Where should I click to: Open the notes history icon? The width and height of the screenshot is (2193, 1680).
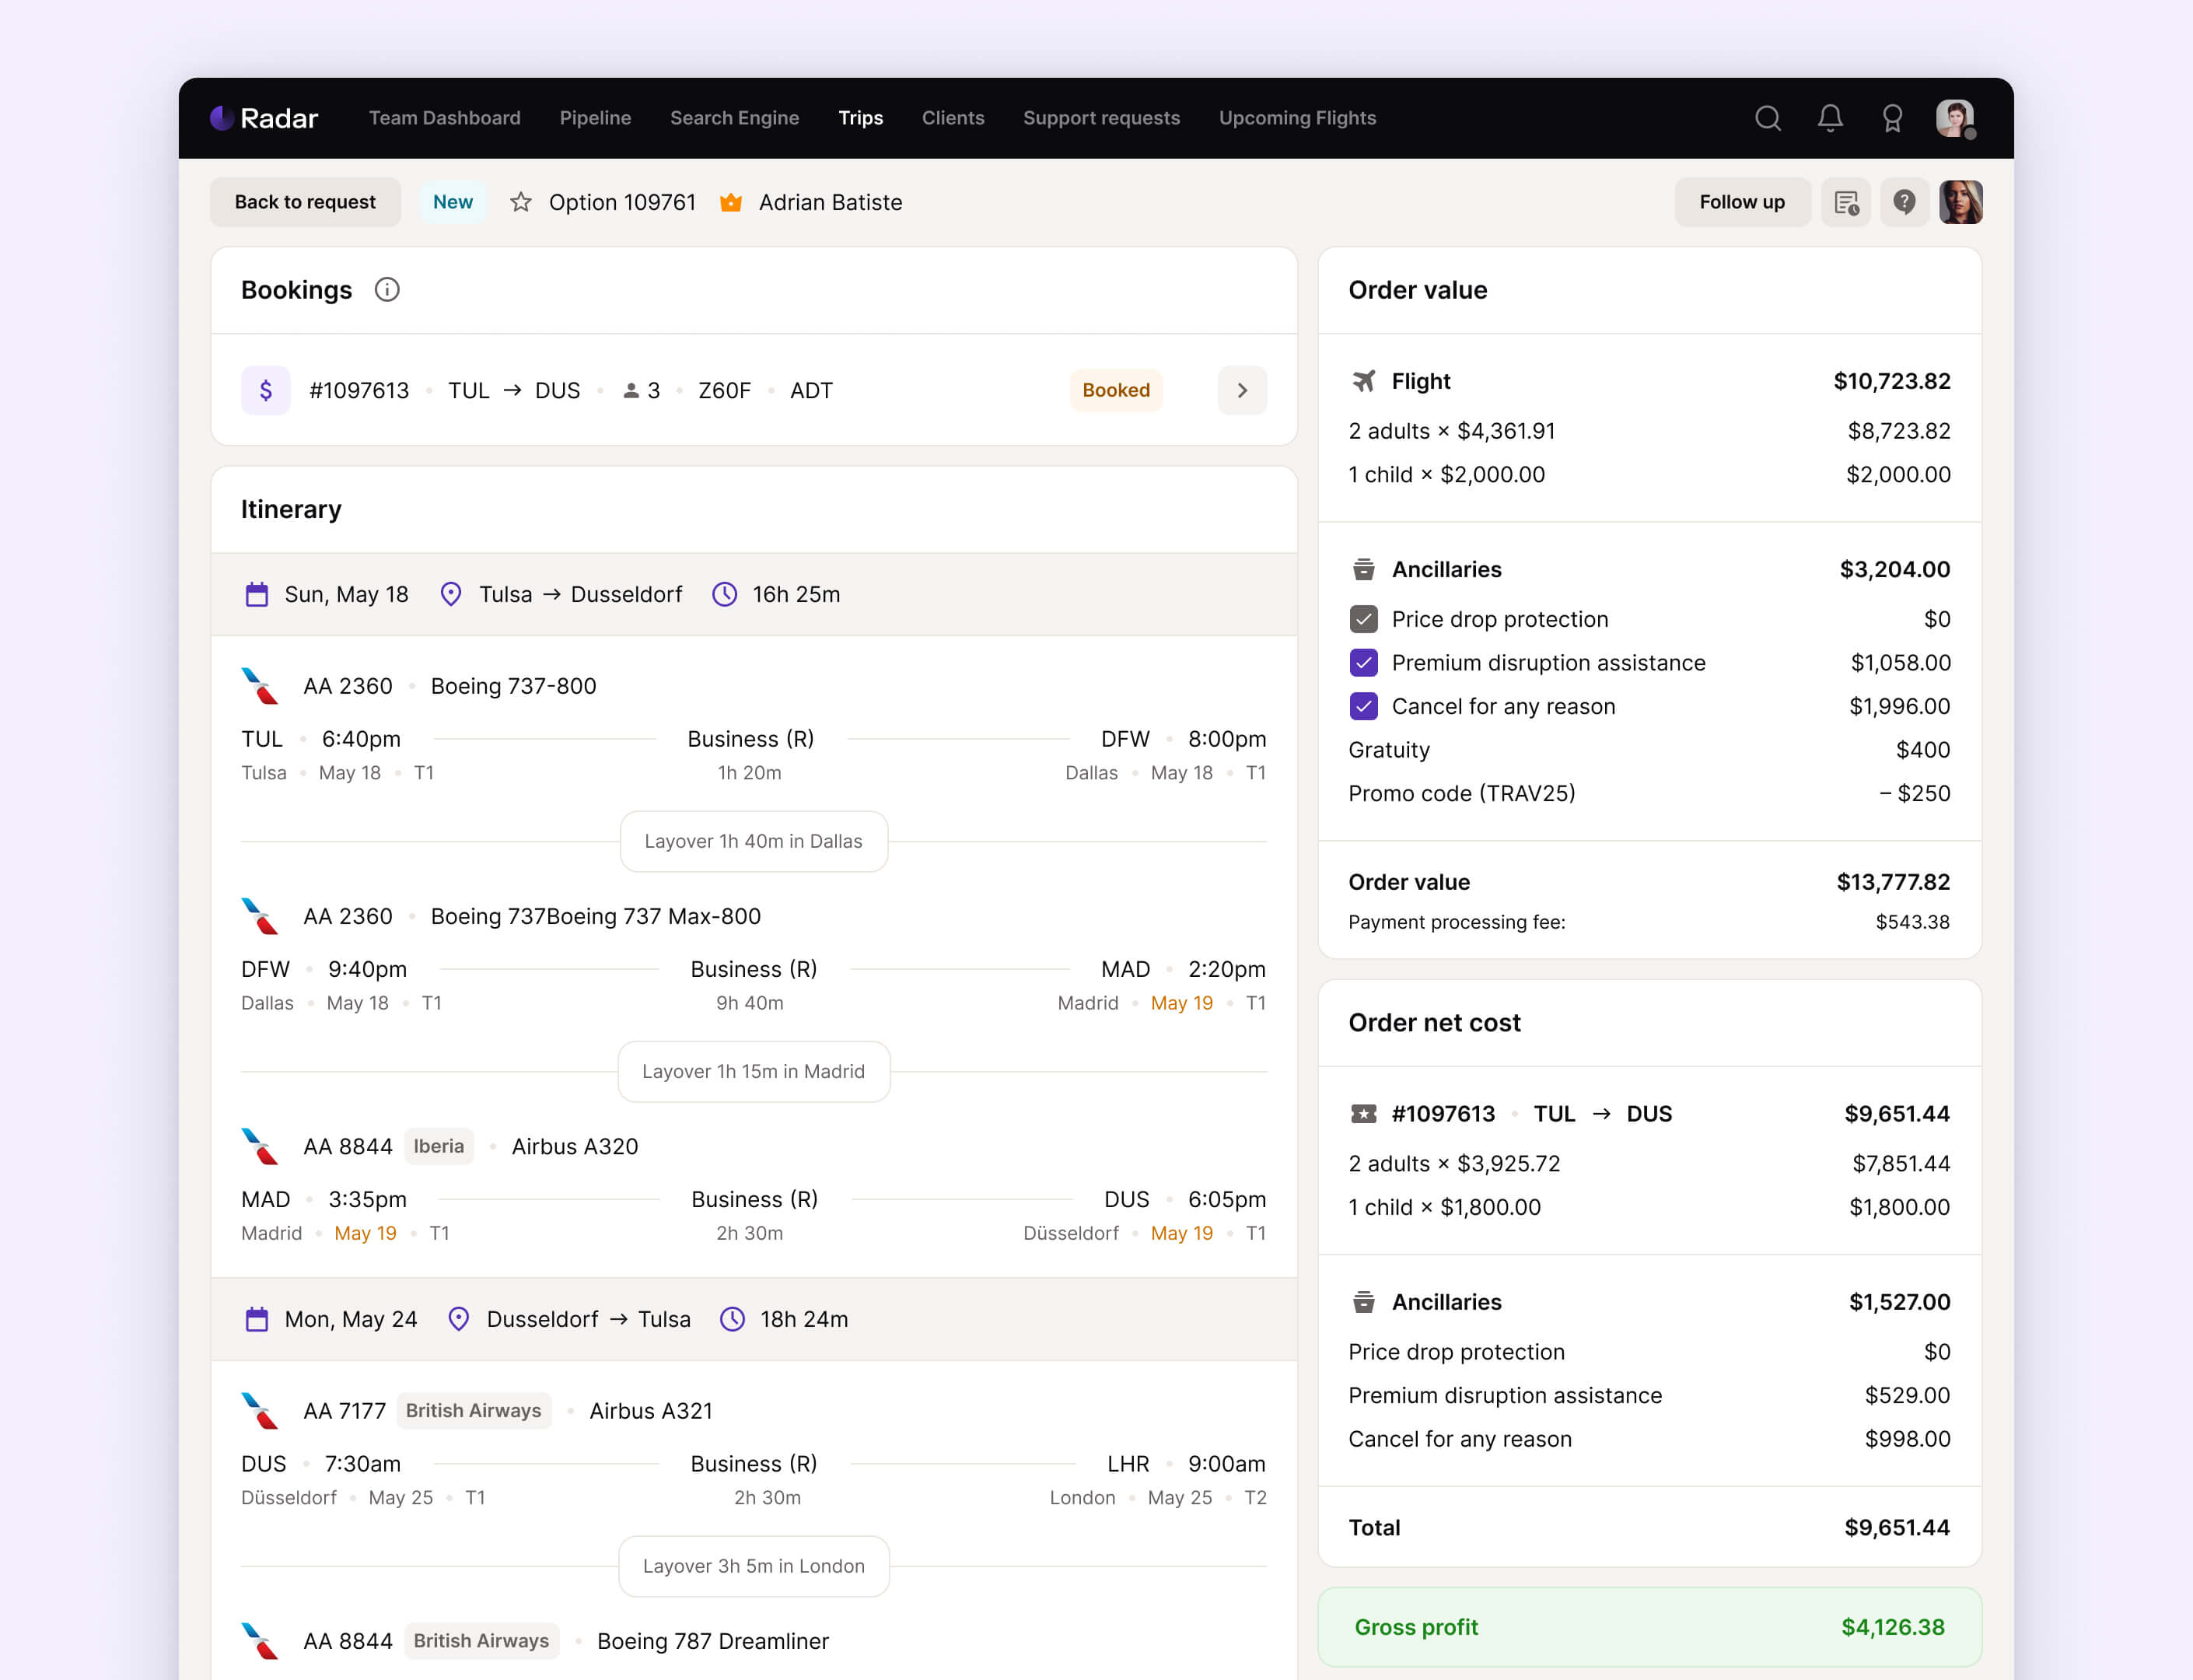pyautogui.click(x=1845, y=202)
